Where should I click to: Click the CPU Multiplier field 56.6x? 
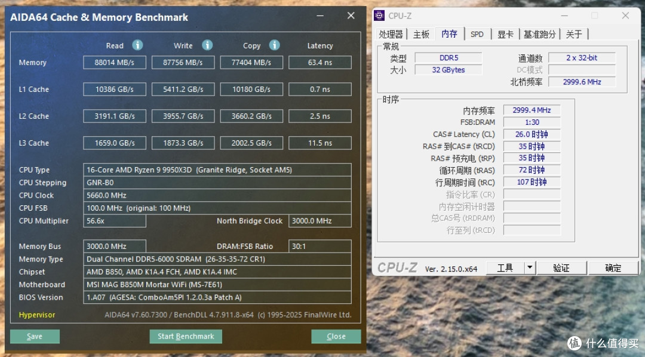tap(114, 221)
